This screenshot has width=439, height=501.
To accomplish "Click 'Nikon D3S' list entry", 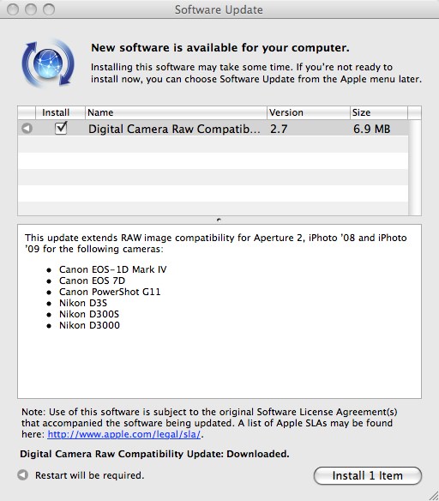I will (x=83, y=303).
